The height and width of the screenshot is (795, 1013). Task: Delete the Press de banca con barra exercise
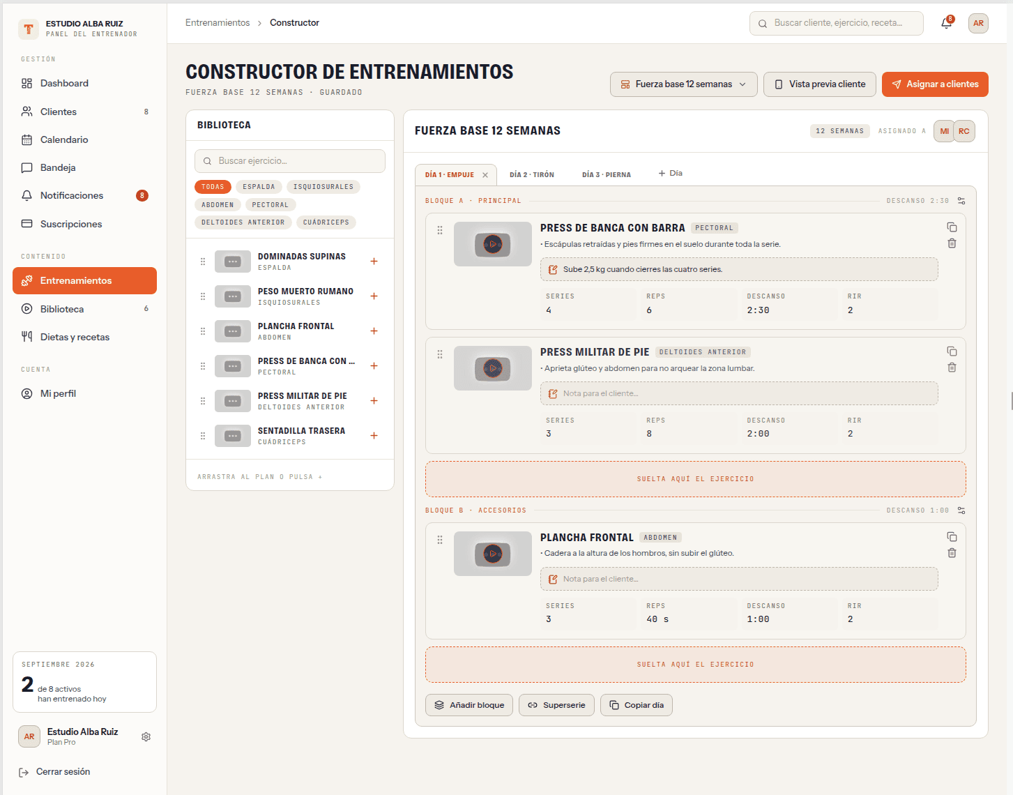pos(952,243)
